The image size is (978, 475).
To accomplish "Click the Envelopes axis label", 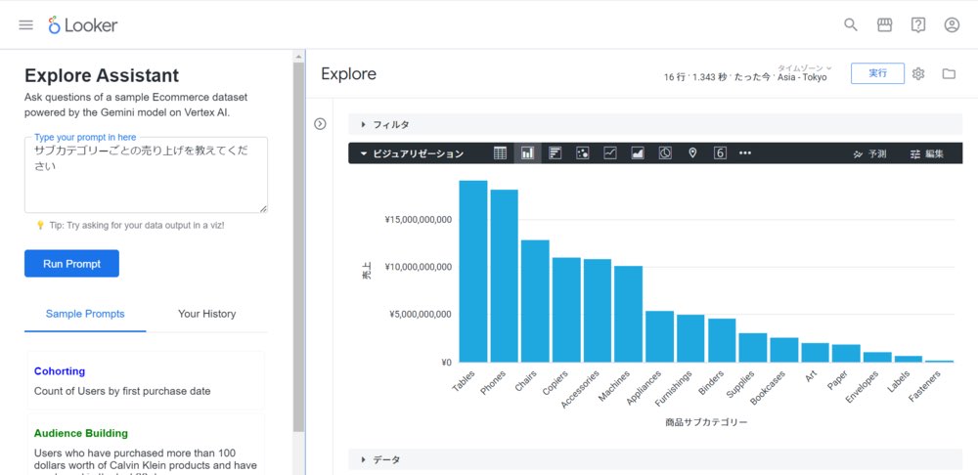I will [862, 386].
